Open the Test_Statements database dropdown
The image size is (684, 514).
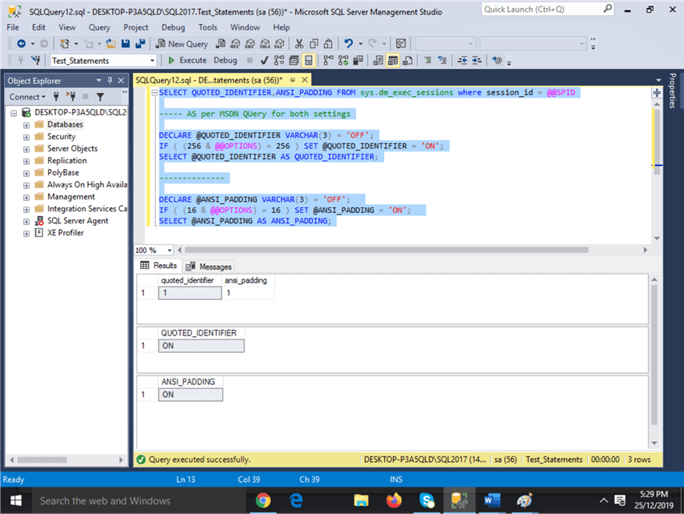(x=152, y=60)
